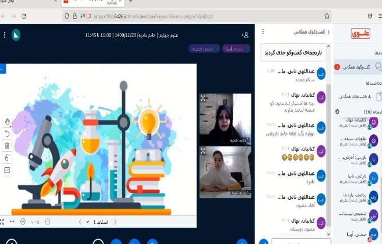Select the گفت‌وگوی همگانی public chat item

coord(358,67)
